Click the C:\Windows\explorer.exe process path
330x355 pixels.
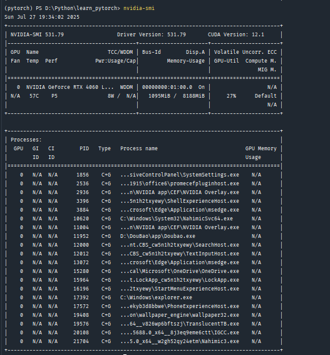[x=156, y=298]
